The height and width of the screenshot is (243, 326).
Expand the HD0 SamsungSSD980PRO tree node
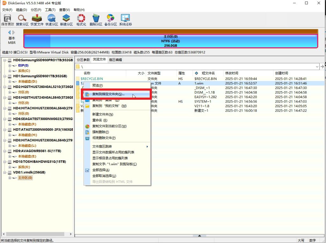tap(5, 60)
